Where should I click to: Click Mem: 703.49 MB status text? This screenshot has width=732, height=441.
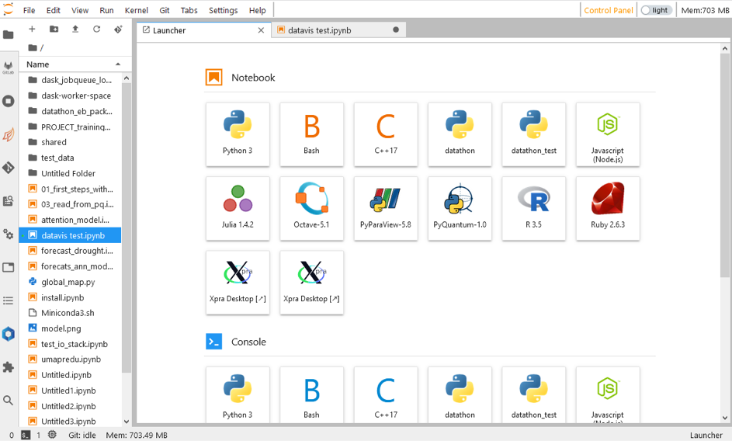click(x=137, y=435)
